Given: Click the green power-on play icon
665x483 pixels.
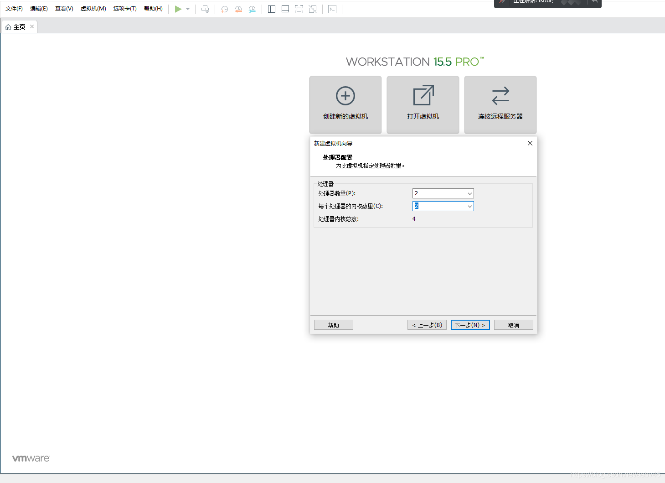Looking at the screenshot, I should 178,9.
